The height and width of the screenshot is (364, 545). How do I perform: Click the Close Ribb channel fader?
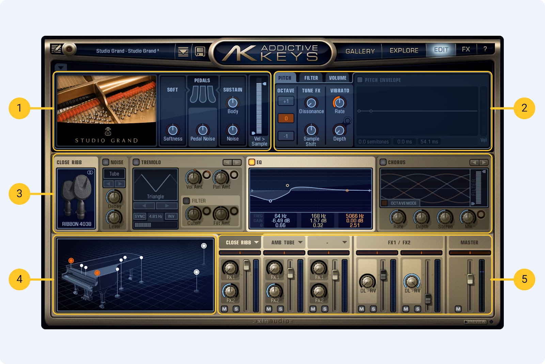click(x=247, y=265)
